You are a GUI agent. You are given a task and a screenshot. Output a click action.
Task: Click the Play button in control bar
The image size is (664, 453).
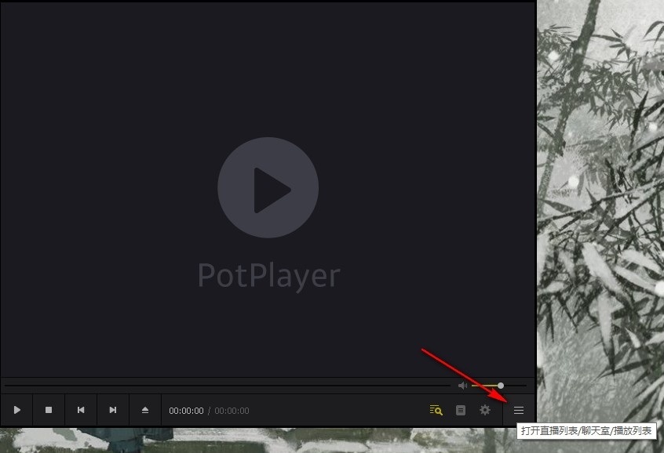[x=17, y=410]
